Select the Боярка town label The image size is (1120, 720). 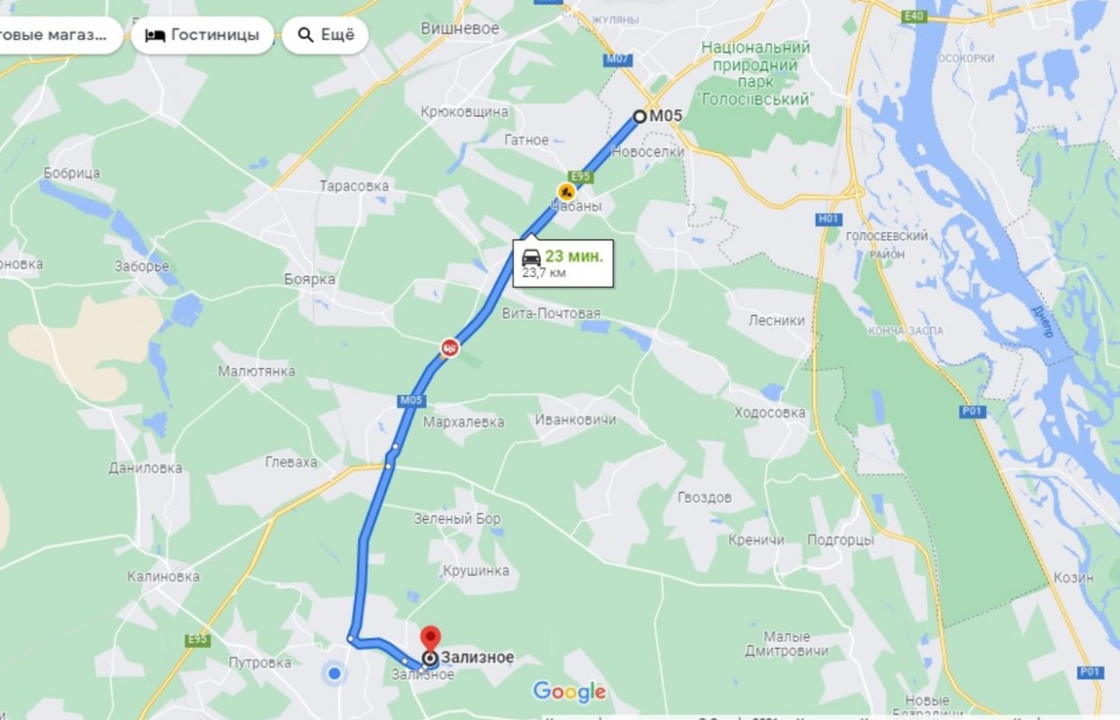point(309,279)
